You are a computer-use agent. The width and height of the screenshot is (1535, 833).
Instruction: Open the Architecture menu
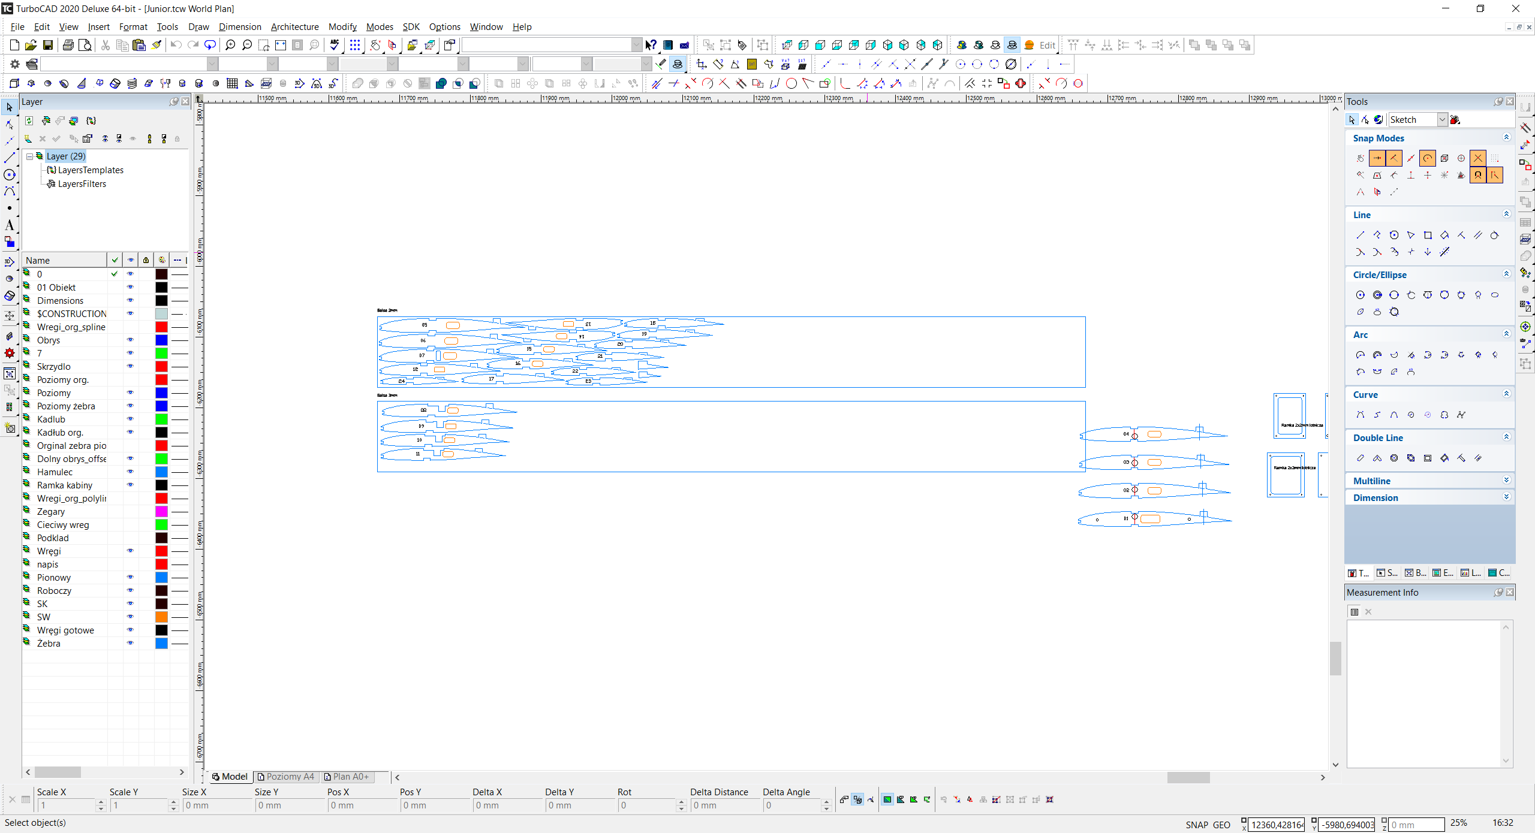(x=294, y=27)
